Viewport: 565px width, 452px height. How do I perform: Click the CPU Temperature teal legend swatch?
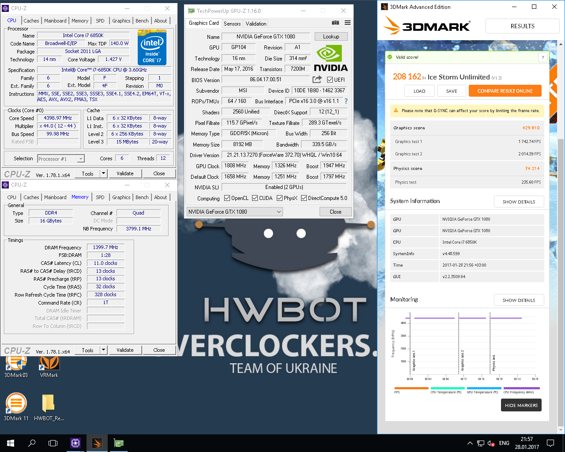448,388
